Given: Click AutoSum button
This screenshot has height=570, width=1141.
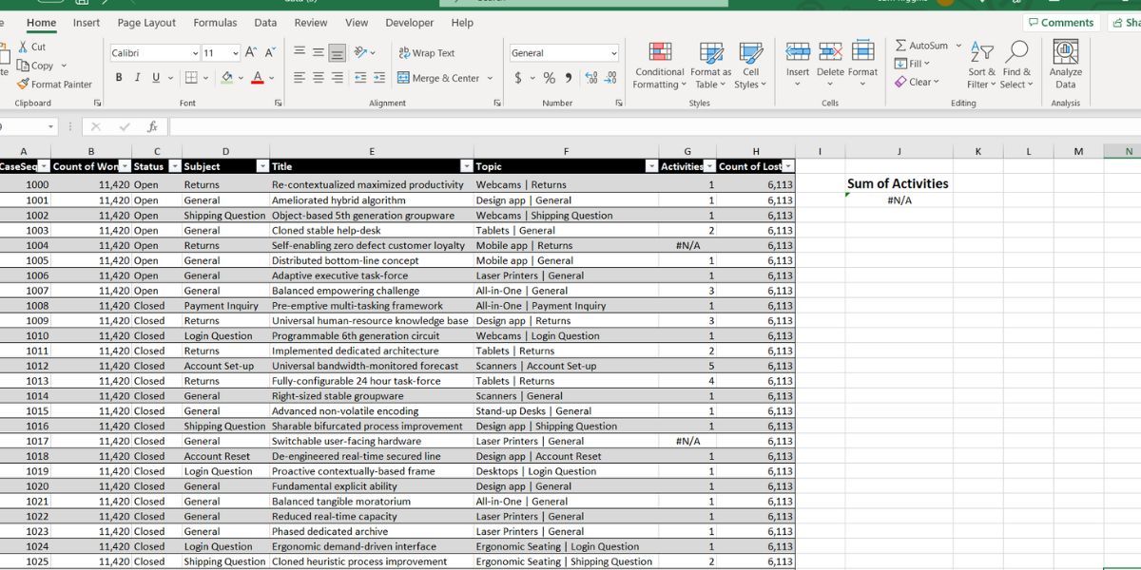Looking at the screenshot, I should (921, 45).
